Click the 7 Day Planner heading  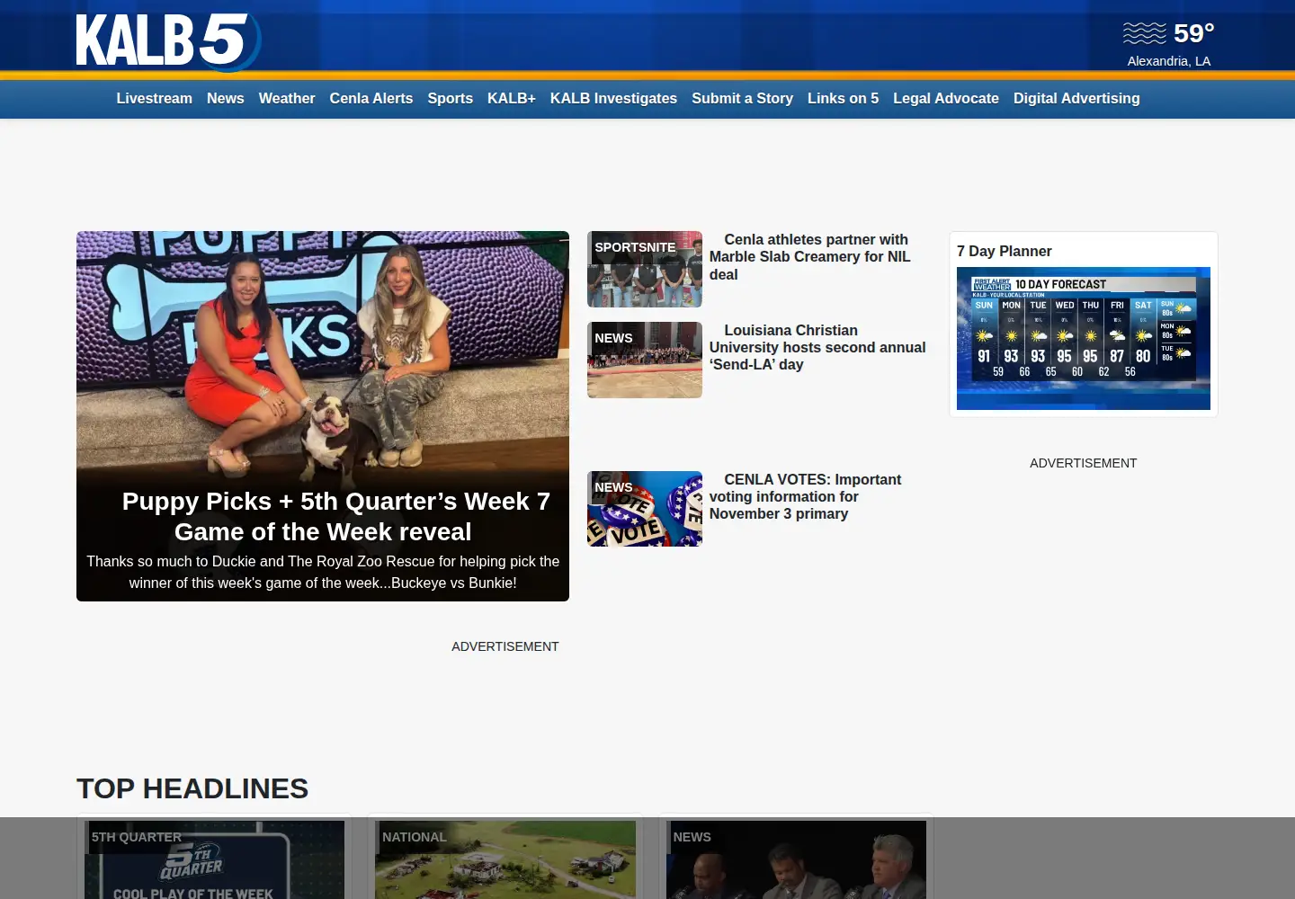(x=1004, y=251)
